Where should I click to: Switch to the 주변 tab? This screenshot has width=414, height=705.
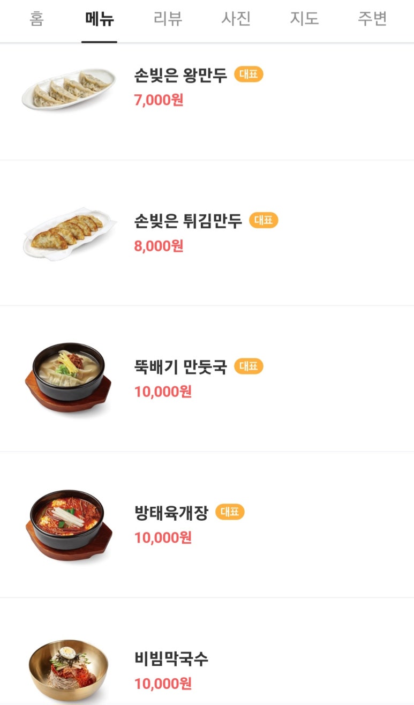pyautogui.click(x=372, y=19)
